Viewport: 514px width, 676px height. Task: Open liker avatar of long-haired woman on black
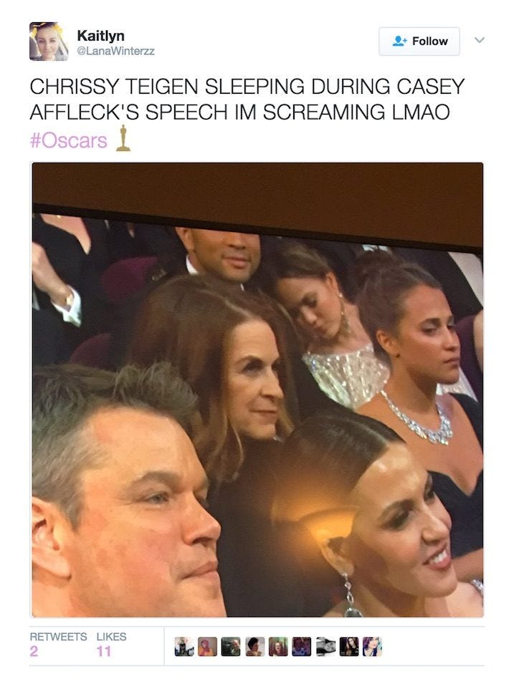pyautogui.click(x=349, y=646)
